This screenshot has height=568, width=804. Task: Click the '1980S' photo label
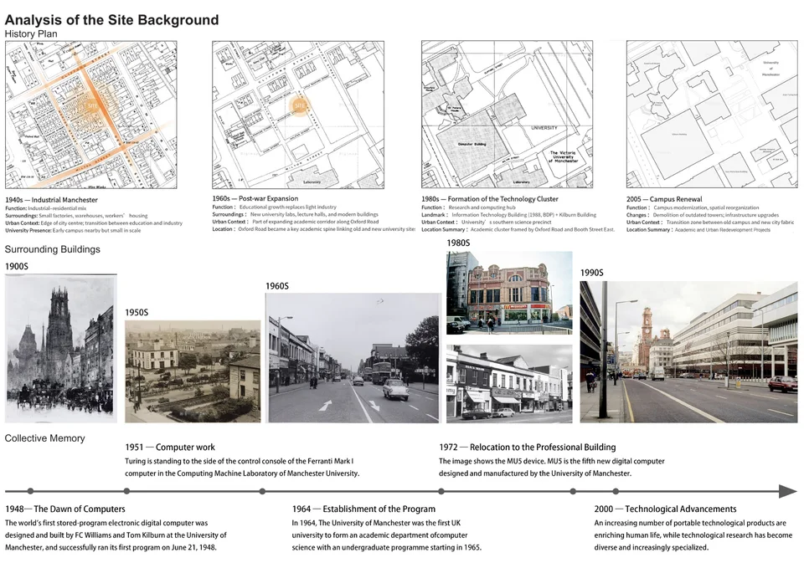coord(458,243)
